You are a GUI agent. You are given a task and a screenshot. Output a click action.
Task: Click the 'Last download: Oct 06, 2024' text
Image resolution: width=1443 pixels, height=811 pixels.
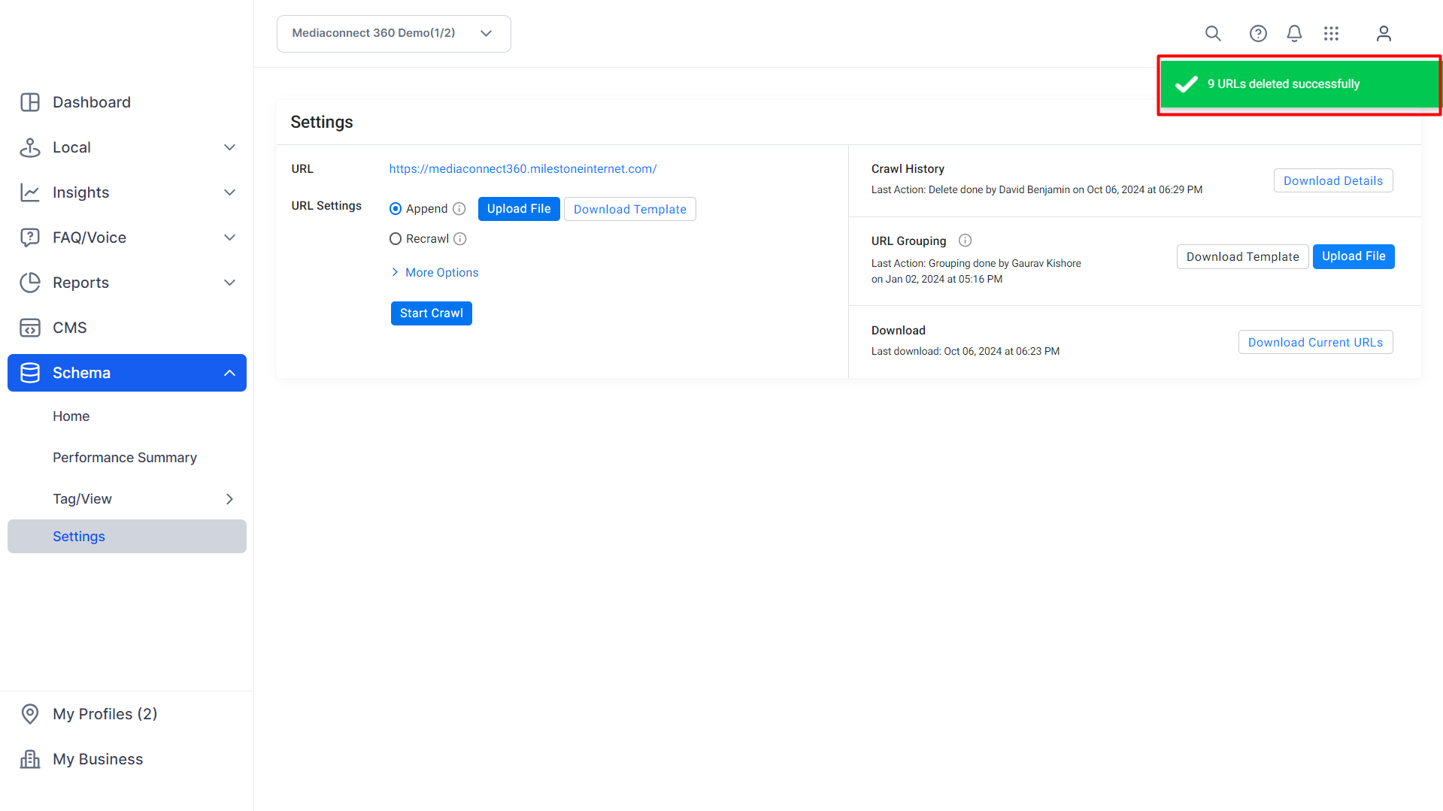point(966,351)
